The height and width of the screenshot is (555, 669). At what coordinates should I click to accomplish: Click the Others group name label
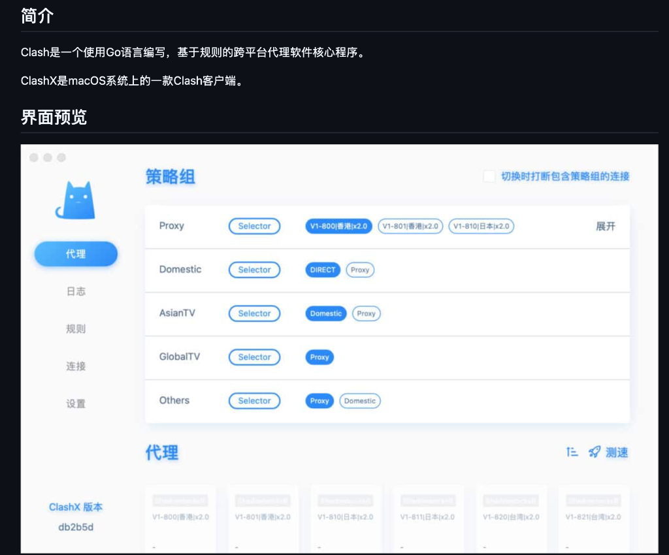pyautogui.click(x=174, y=400)
